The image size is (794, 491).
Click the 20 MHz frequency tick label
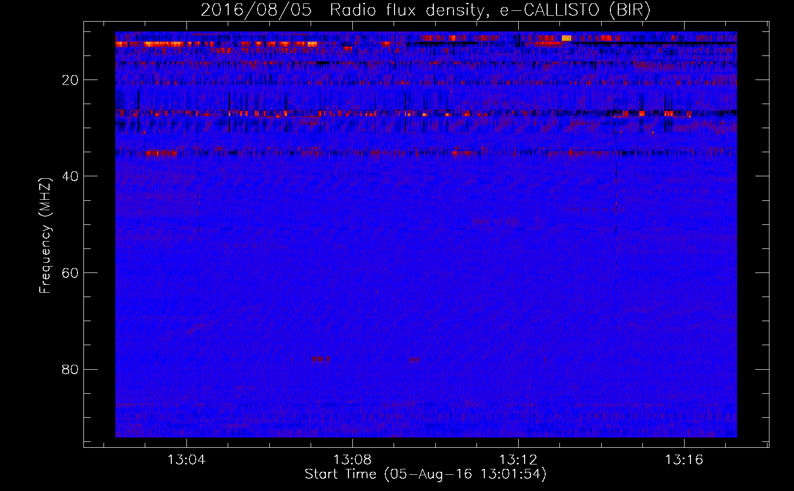(x=70, y=80)
